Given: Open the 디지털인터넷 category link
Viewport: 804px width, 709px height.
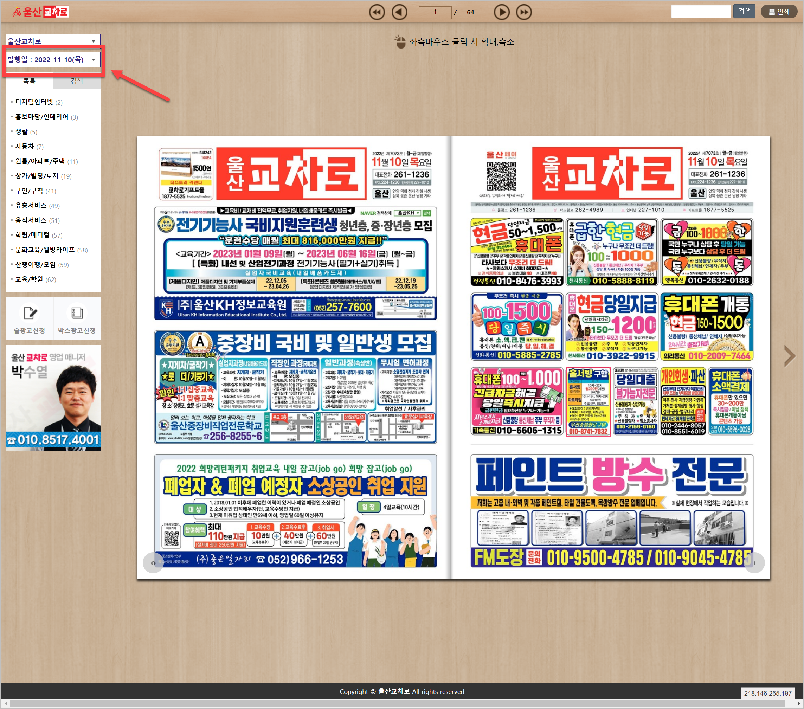Looking at the screenshot, I should click(x=34, y=102).
